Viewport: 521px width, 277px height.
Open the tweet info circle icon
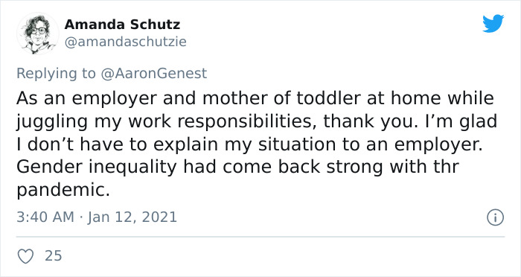click(496, 217)
